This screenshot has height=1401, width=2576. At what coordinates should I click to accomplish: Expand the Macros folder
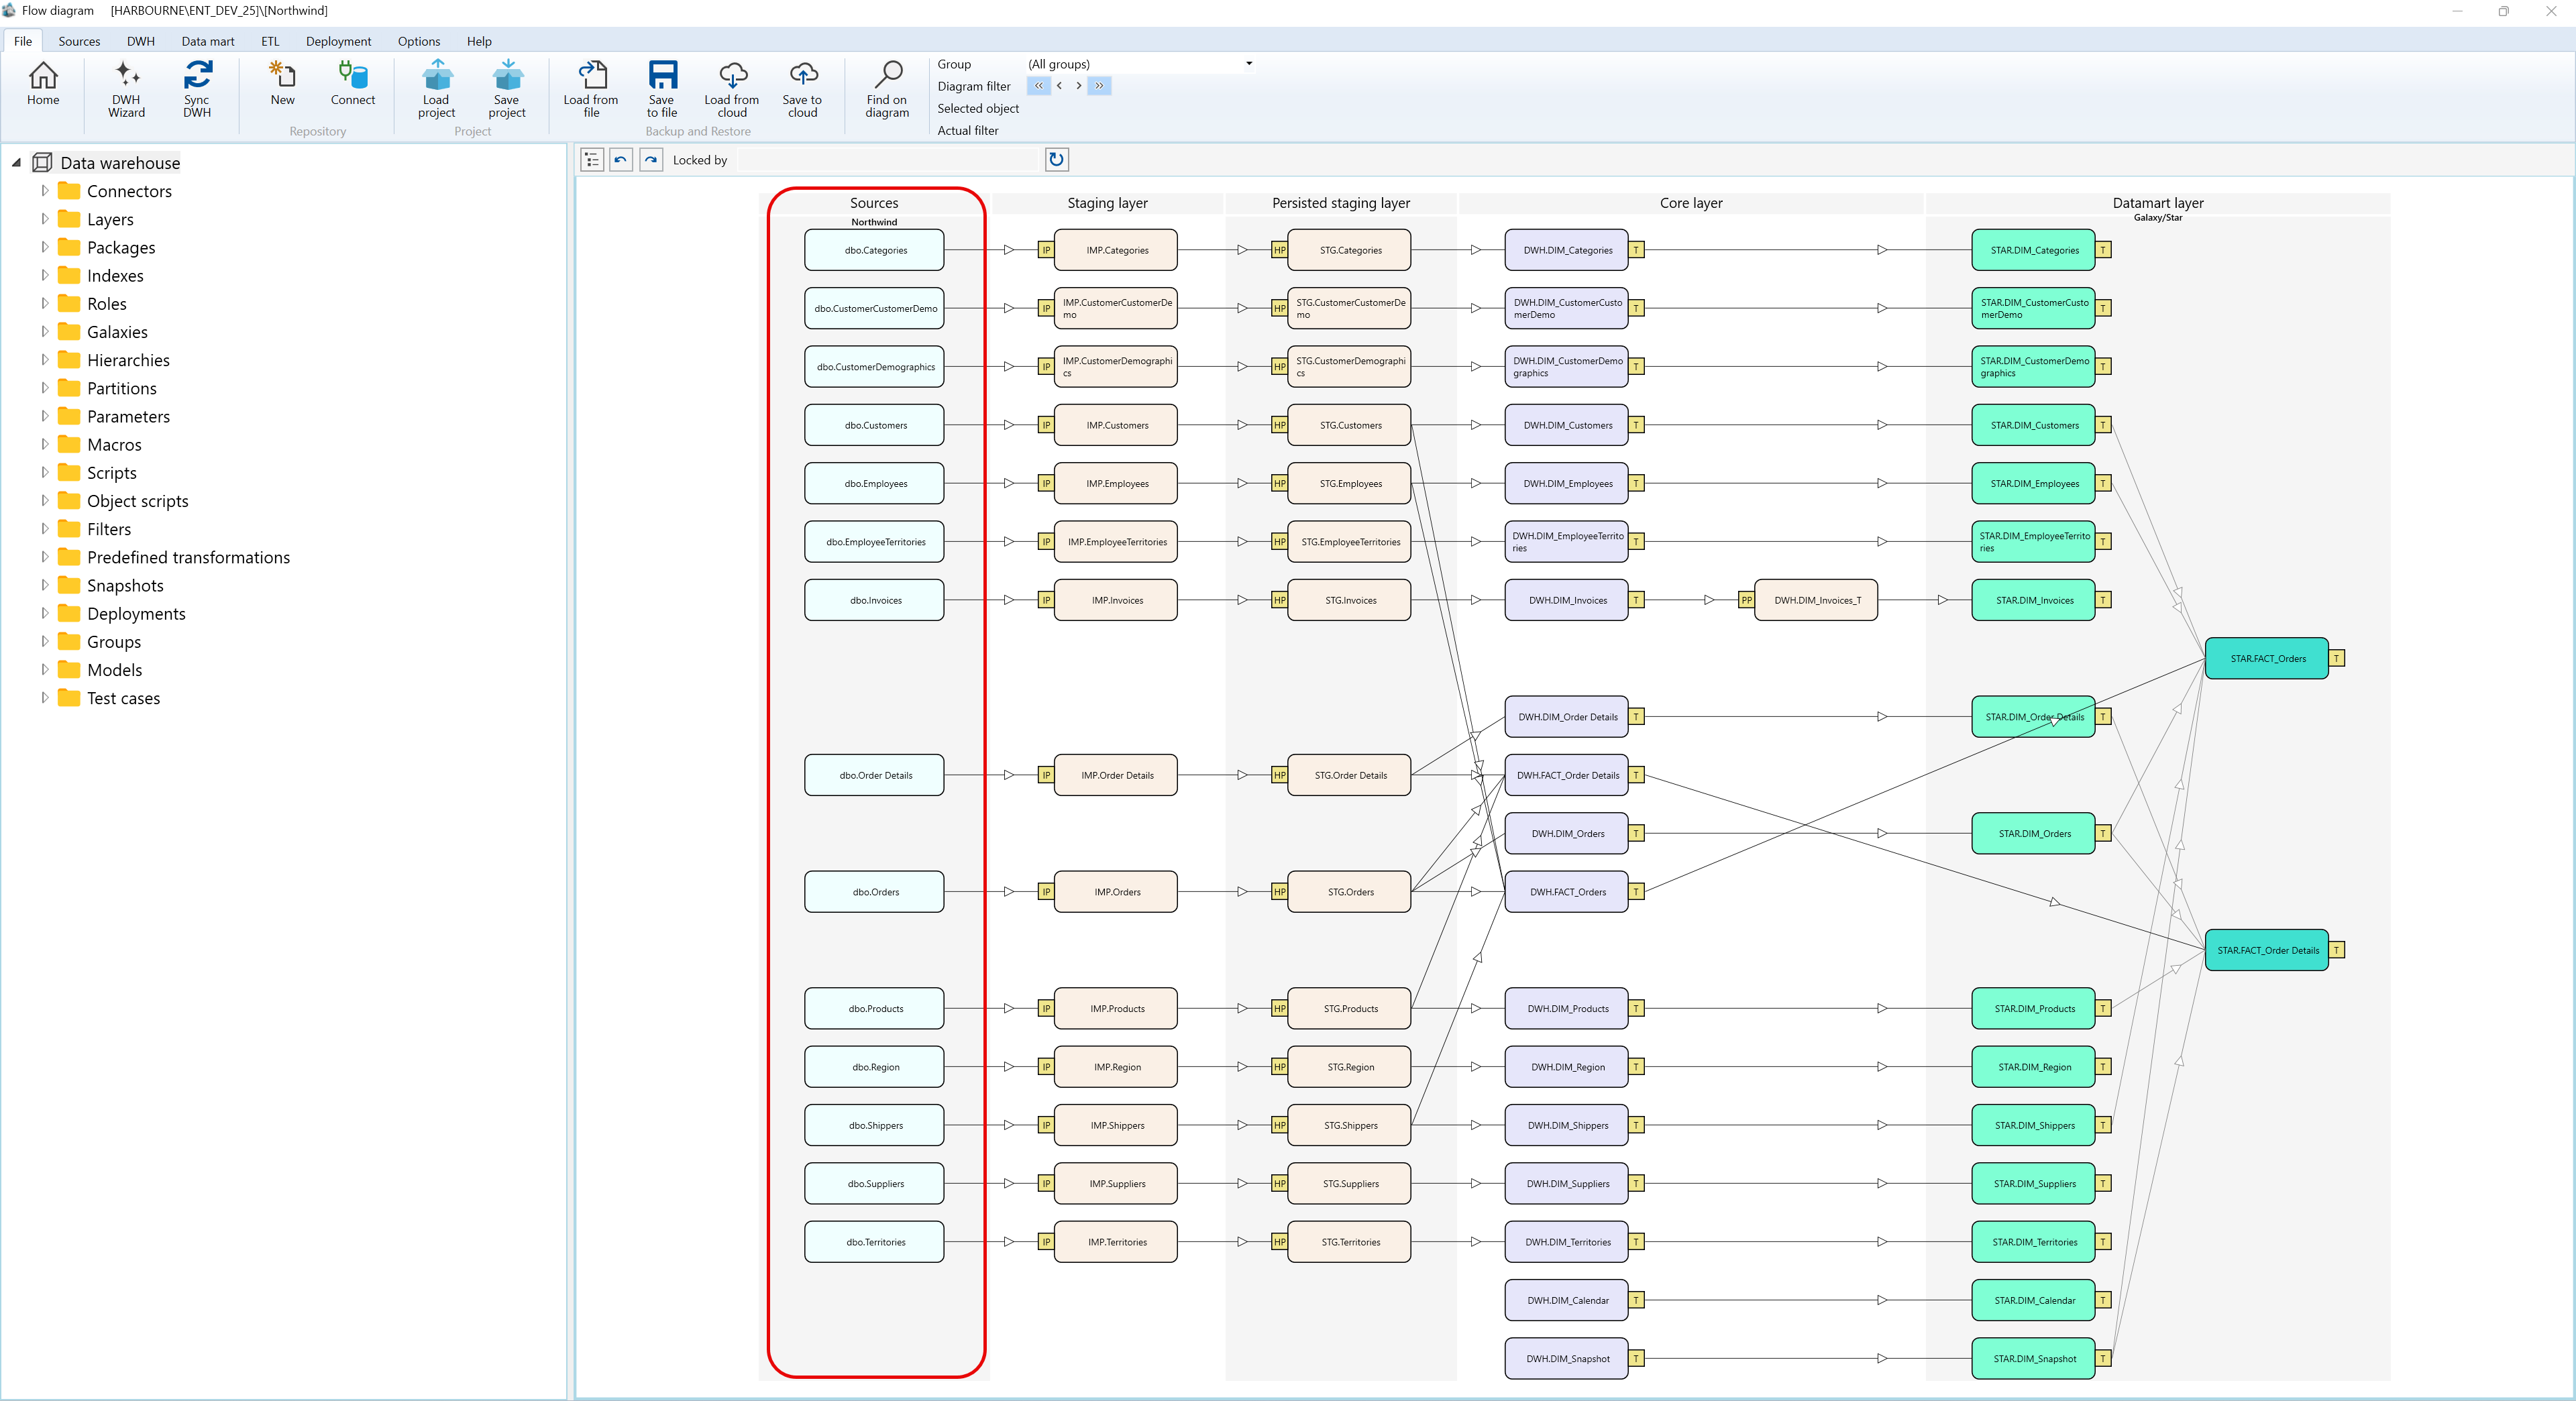click(44, 443)
